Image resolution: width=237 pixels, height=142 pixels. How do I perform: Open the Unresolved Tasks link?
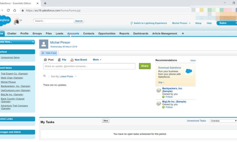(196, 121)
